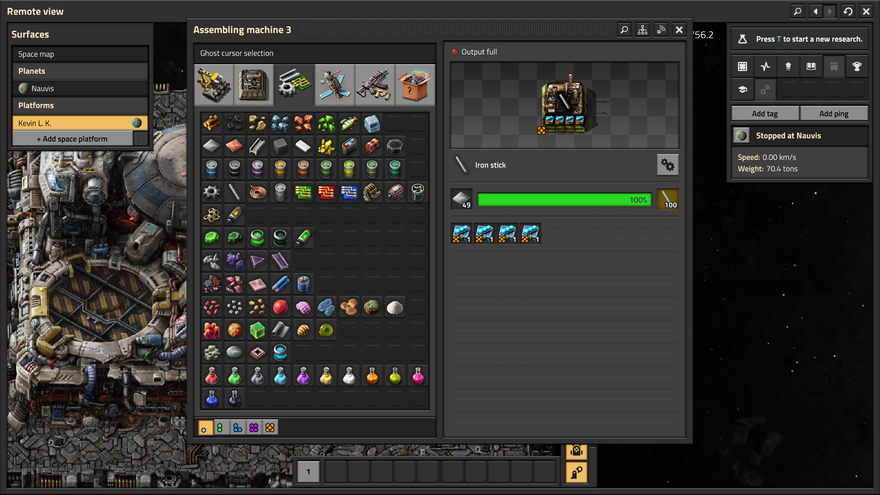Switch to the Space category tab

tap(334, 85)
